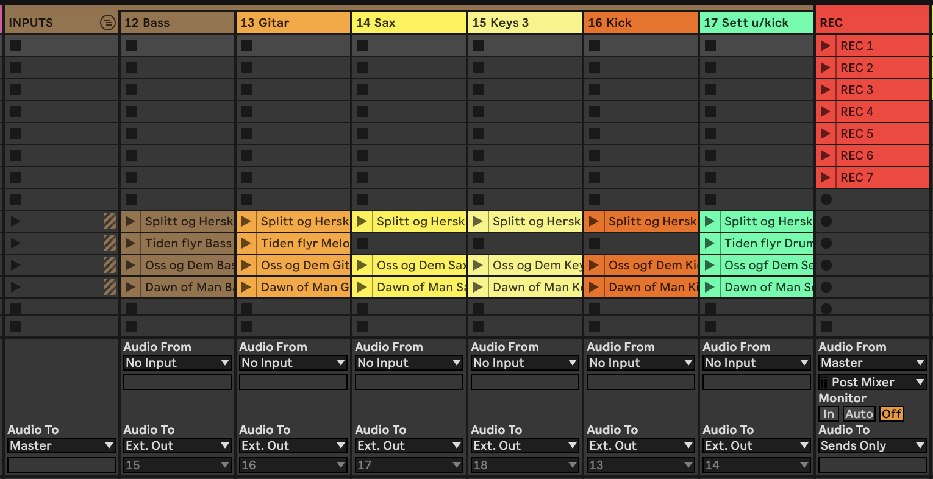The image size is (933, 479).
Task: Open the Sends Only dropdown on REC
Action: point(872,445)
